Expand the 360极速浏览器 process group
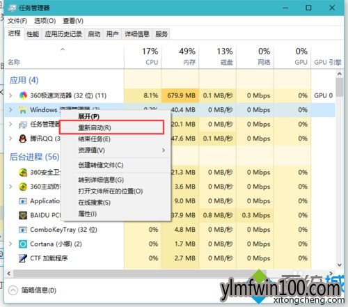Image resolution: width=348 pixels, height=307 pixels. pyautogui.click(x=10, y=95)
